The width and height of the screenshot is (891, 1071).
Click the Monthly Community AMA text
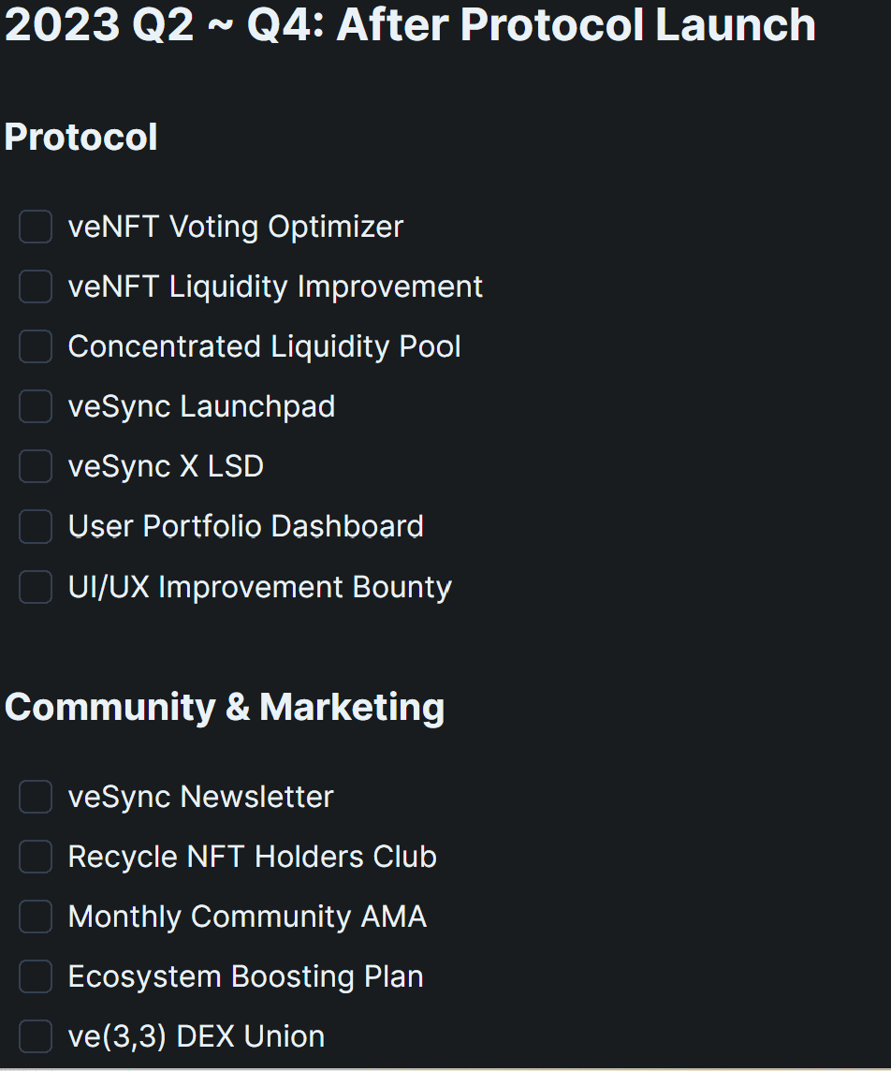pyautogui.click(x=247, y=917)
